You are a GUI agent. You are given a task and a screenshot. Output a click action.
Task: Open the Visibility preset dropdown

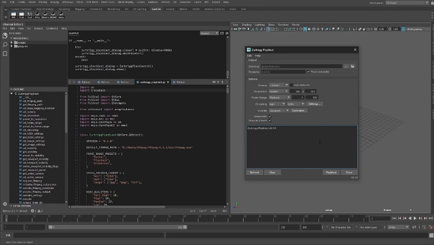pyautogui.click(x=279, y=110)
